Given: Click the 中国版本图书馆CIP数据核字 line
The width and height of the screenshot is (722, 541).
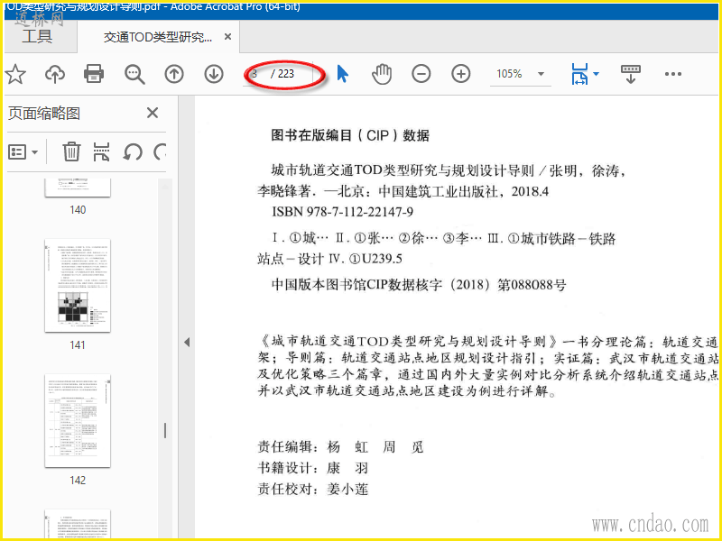Looking at the screenshot, I should pyautogui.click(x=419, y=284).
